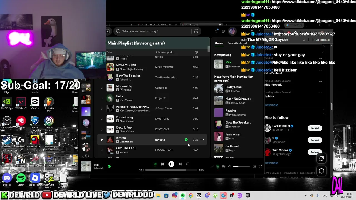Image resolution: width=356 pixels, height=200 pixels.
Task: Open Privacy Policy link in the X window
Action: coord(289,173)
